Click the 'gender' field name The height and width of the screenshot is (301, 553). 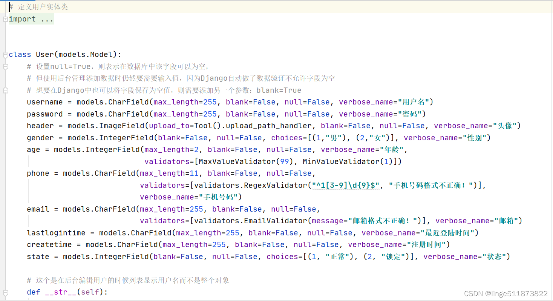click(40, 138)
